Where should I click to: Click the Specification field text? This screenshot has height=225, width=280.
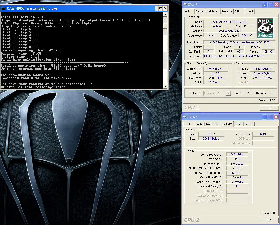coord(239,42)
